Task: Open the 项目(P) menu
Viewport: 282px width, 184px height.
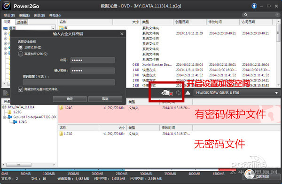Action: [9, 16]
